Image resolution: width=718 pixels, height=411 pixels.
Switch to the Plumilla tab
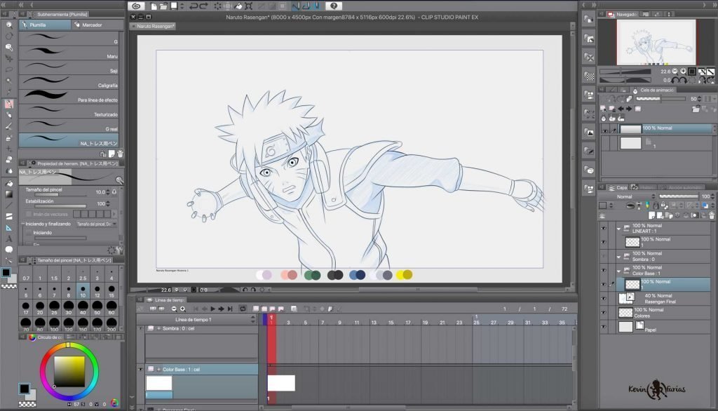click(x=45, y=25)
